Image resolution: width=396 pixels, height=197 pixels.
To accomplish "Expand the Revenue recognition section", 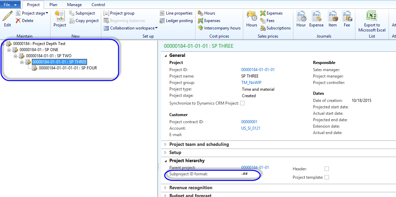I will click(x=166, y=188).
